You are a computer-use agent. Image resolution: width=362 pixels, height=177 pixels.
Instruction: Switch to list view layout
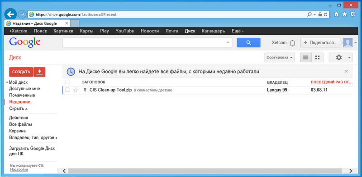click(x=306, y=58)
